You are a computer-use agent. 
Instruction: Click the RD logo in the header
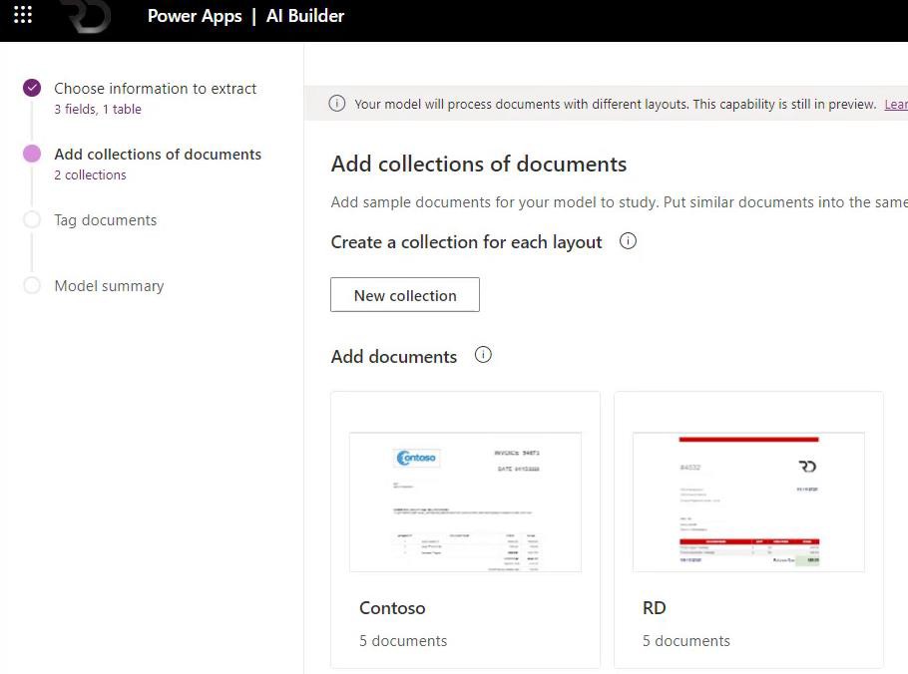coord(88,16)
